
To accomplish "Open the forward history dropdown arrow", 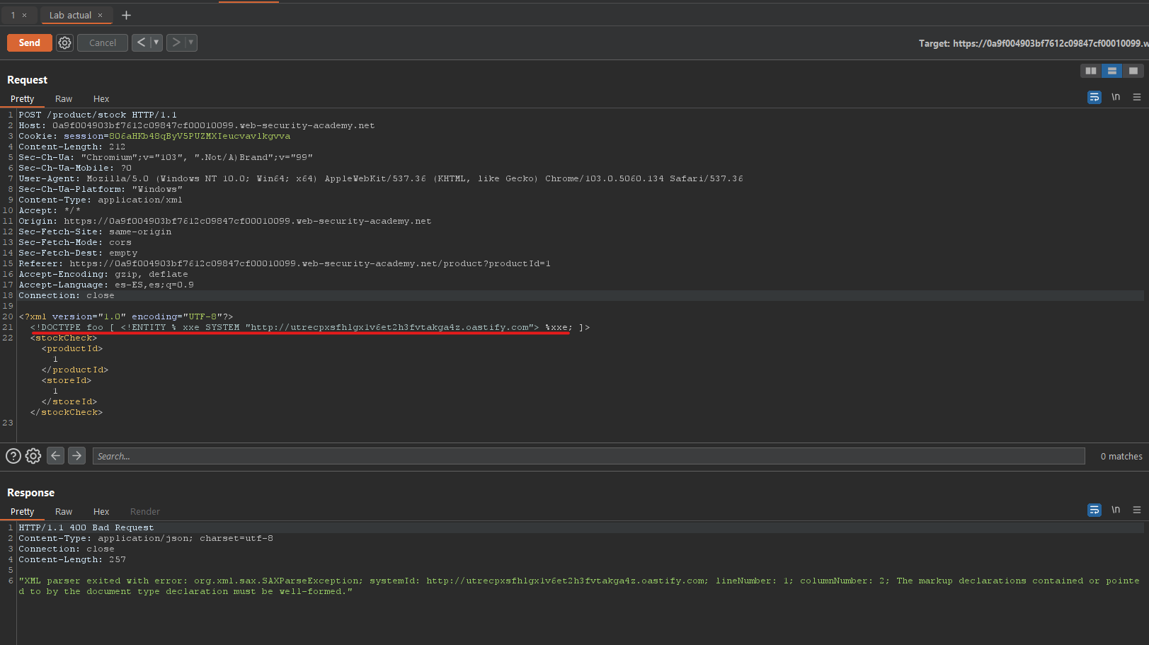I will coord(190,42).
